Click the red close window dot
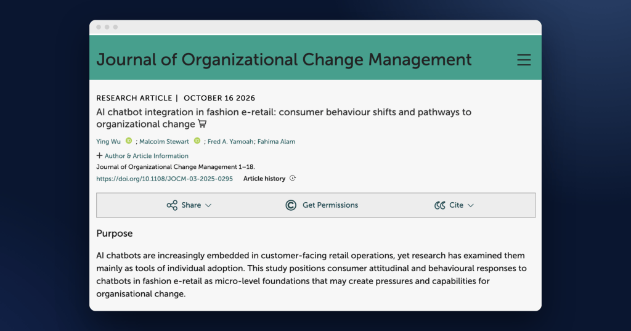 (x=99, y=27)
